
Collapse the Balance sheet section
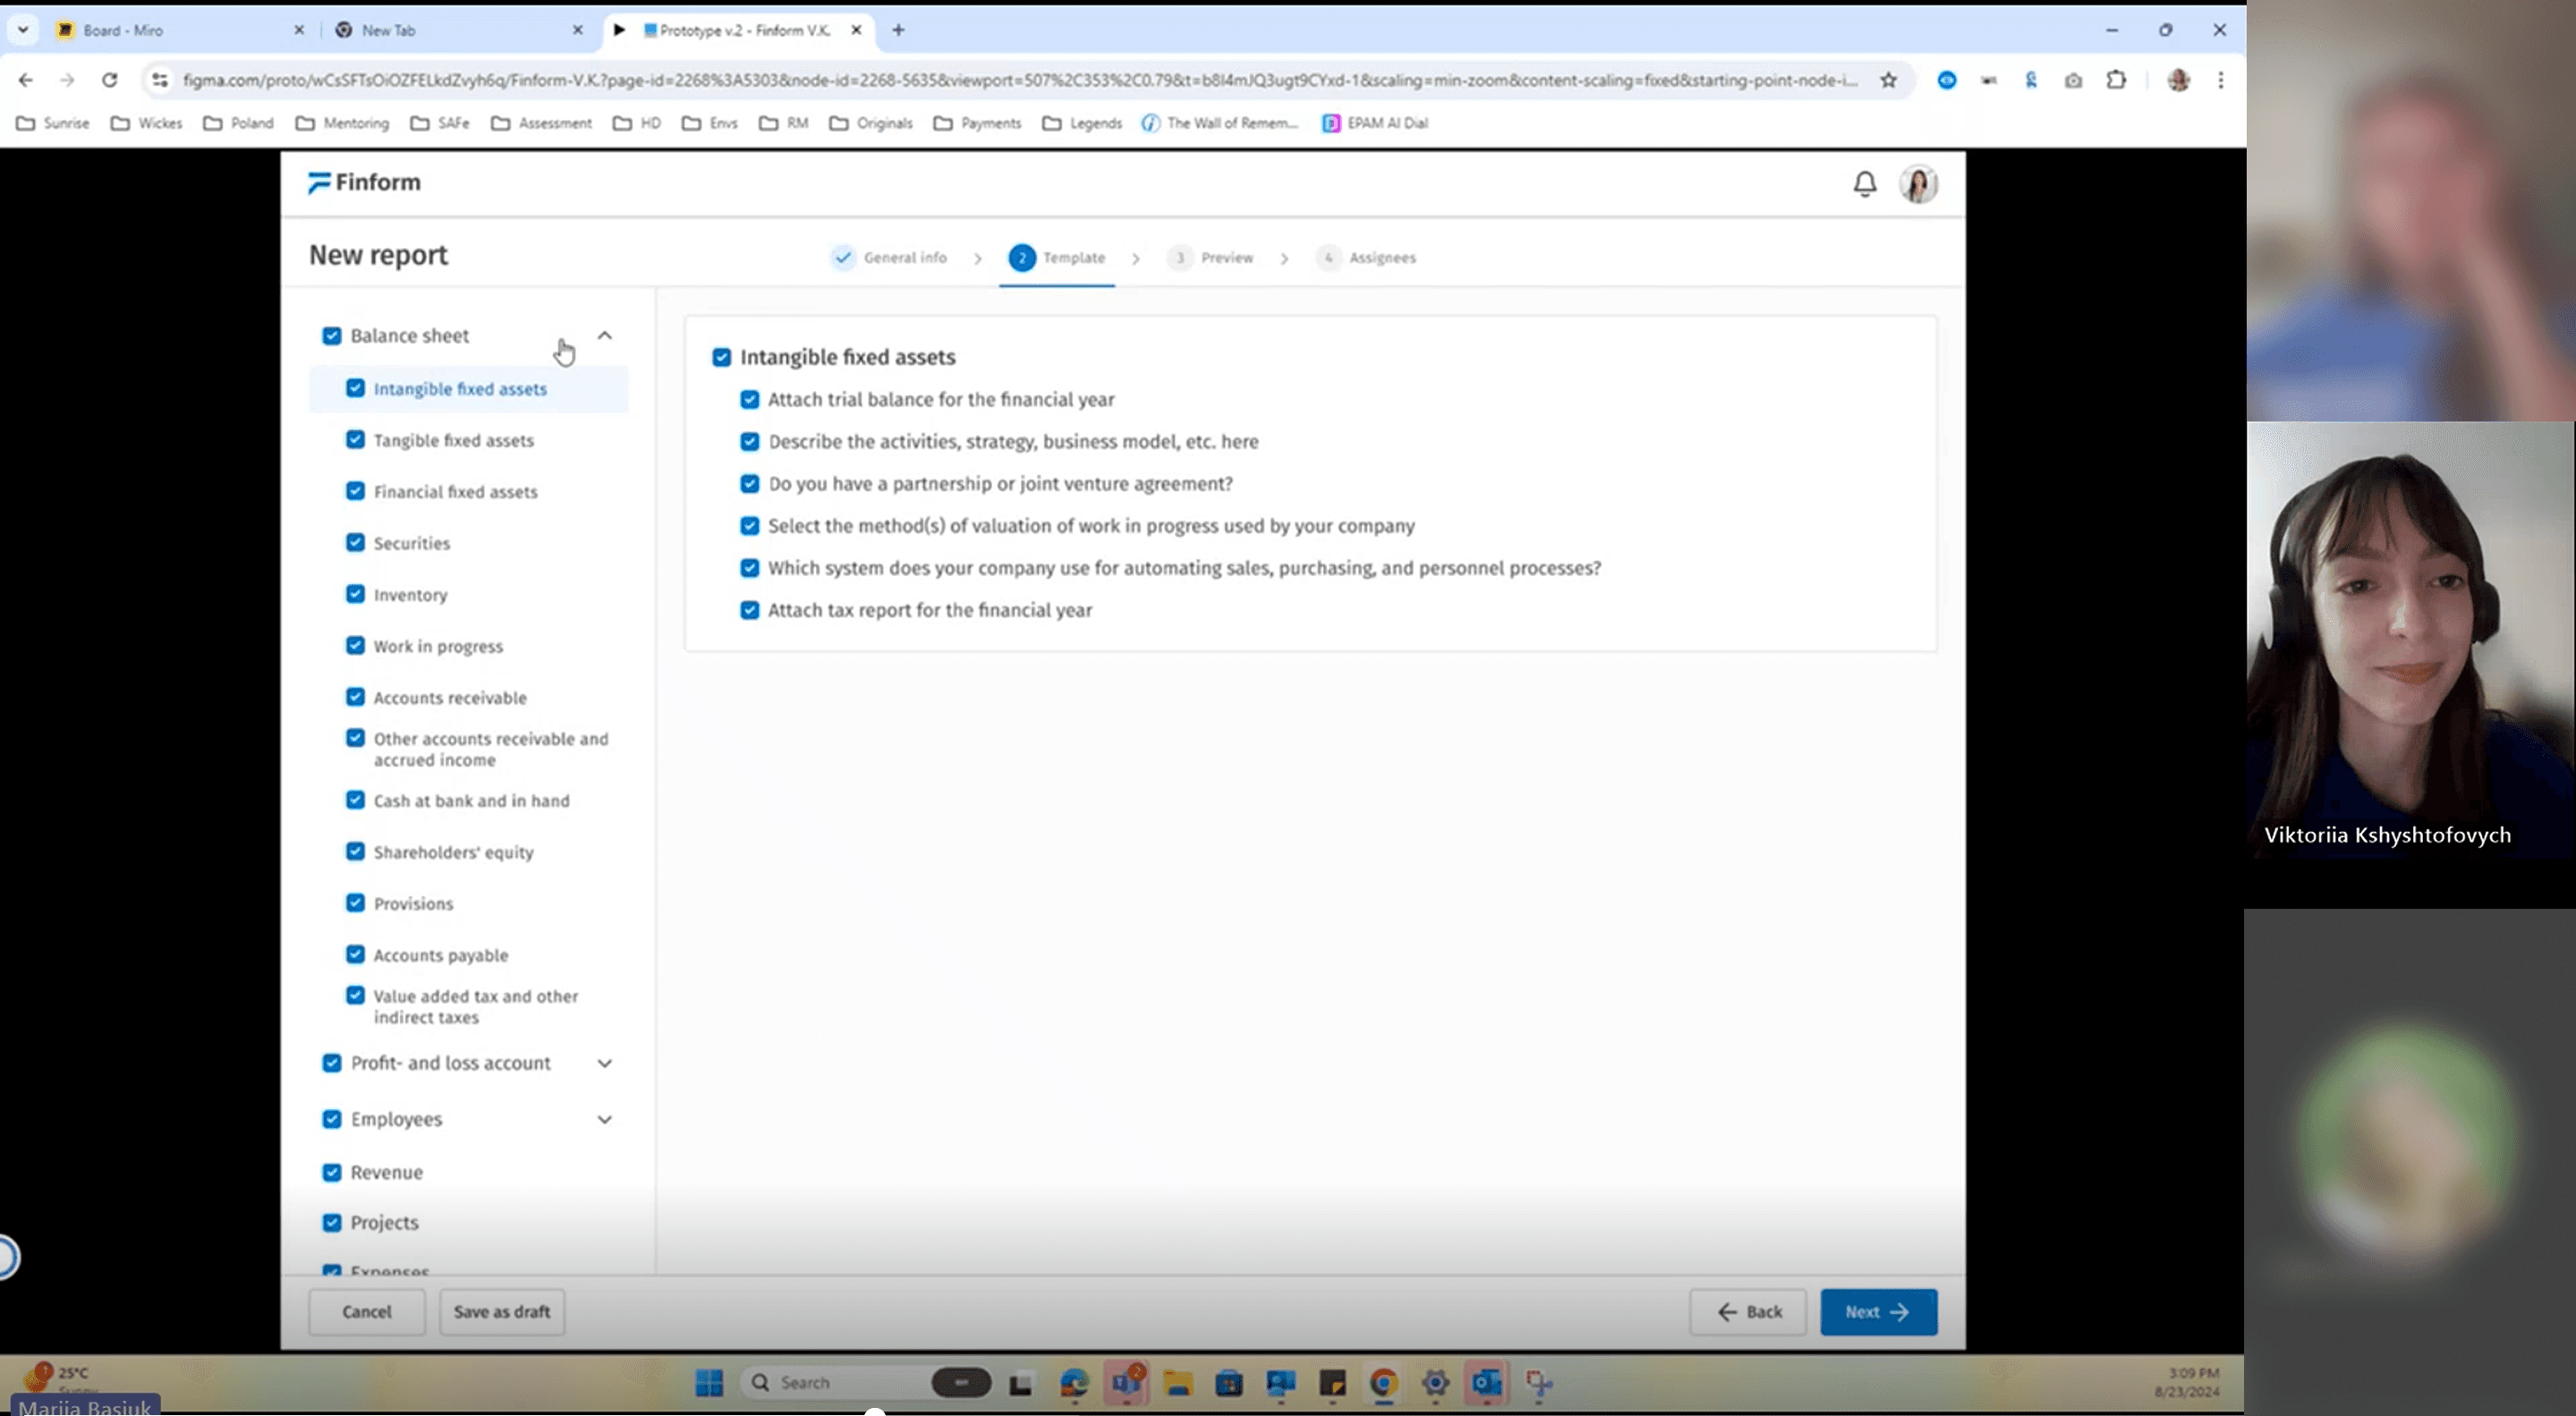(x=605, y=336)
